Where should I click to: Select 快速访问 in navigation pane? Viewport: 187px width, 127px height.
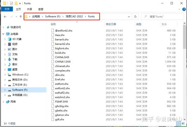click(16, 27)
